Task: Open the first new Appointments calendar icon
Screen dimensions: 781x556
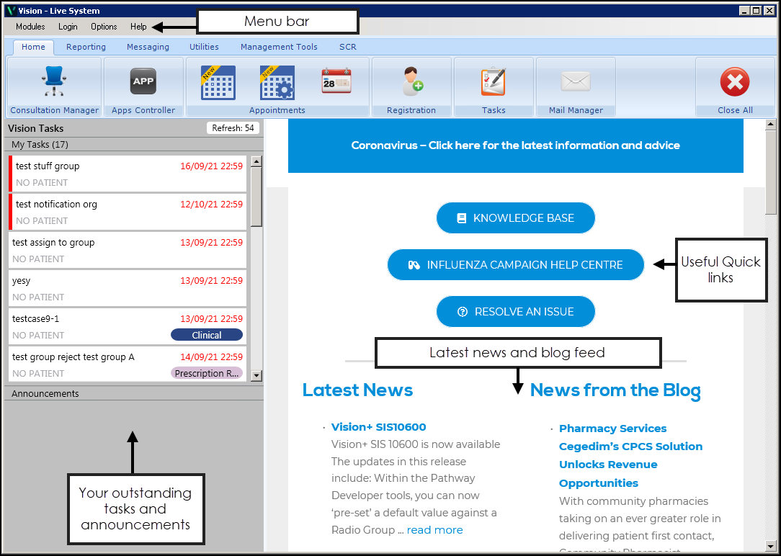Action: pyautogui.click(x=218, y=82)
